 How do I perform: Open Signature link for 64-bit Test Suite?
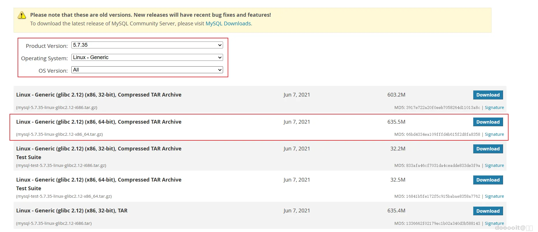pyautogui.click(x=494, y=196)
